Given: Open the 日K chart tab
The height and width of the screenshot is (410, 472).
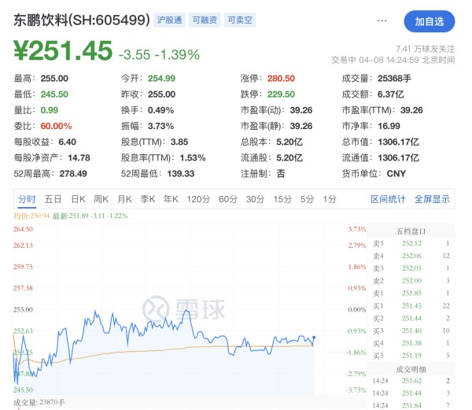Looking at the screenshot, I should pos(78,199).
